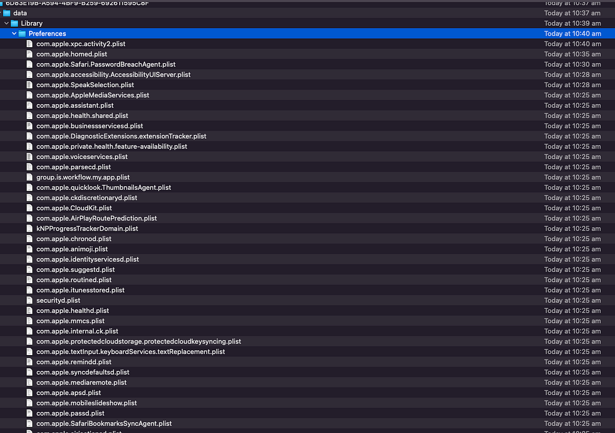Click the 10:30 am date of Safari.PasswordBreachAgent
This screenshot has width=615, height=433.
coord(572,64)
